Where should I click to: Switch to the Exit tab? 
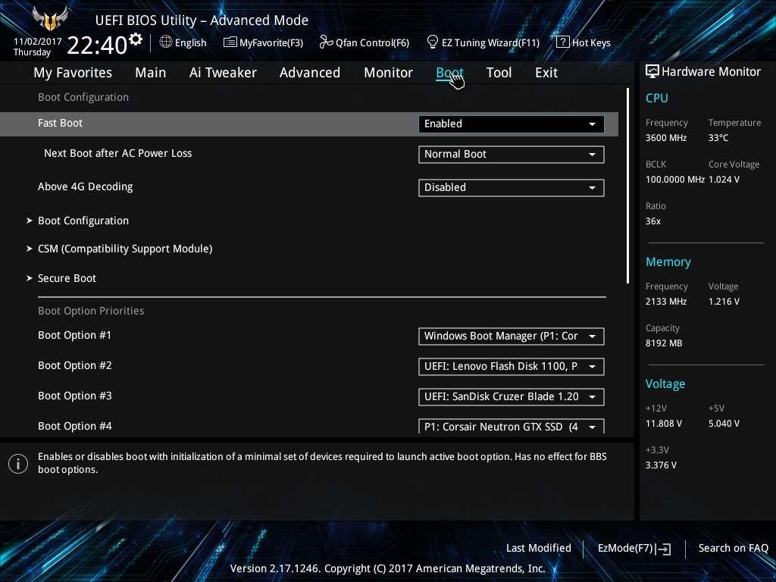click(x=546, y=73)
